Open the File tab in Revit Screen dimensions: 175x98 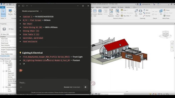click(x=3, y=7)
